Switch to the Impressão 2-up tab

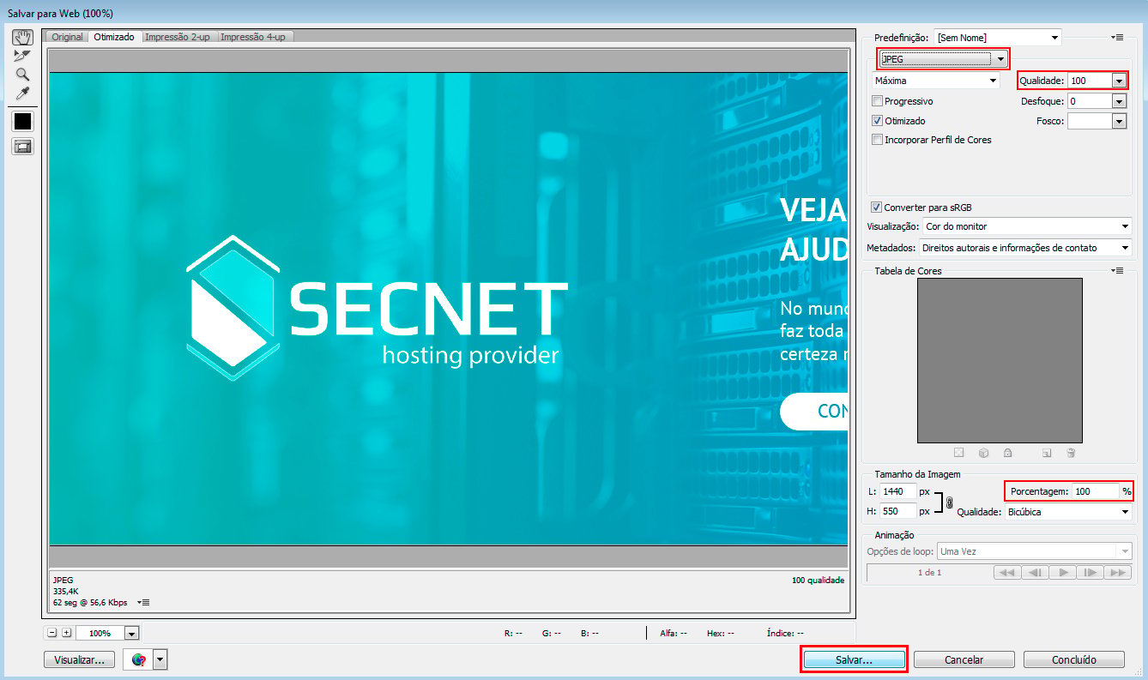(178, 37)
